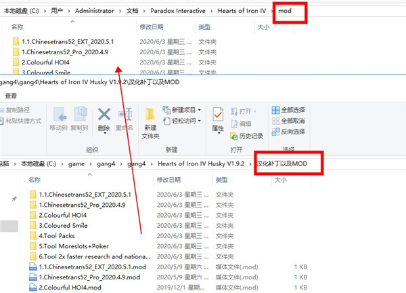Click the Rename (重命名) ribbon icon
Viewport: 406px width, 293px height.
[x=125, y=114]
